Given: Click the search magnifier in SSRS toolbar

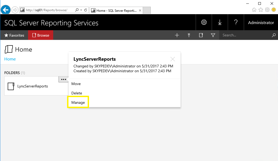Looking at the screenshot, I should pos(274,35).
